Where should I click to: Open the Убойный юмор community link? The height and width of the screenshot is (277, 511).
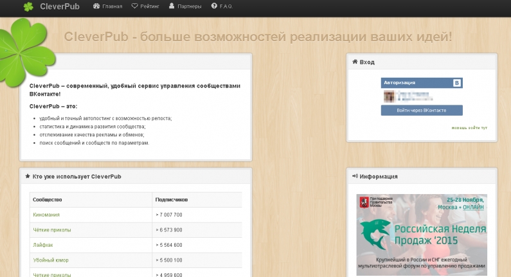click(51, 260)
